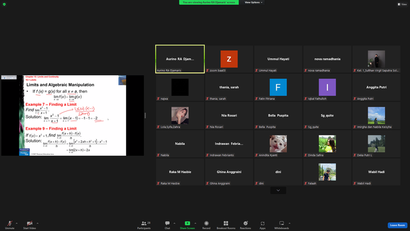Screen dimensions: 410x231
Task: Expand Whiteboards options arrow
Action: pyautogui.click(x=290, y=223)
